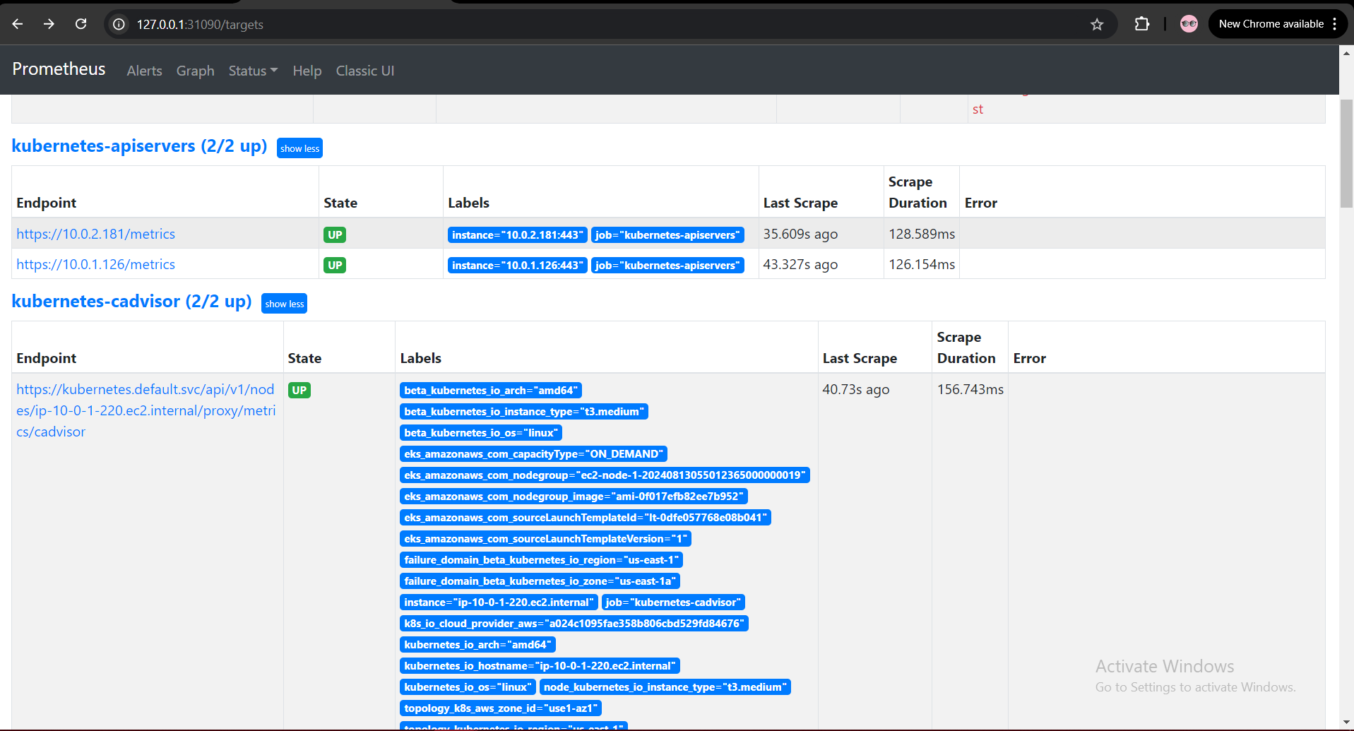The height and width of the screenshot is (731, 1354).
Task: Select instance="10.0.2.181:443" label
Action: coord(517,234)
